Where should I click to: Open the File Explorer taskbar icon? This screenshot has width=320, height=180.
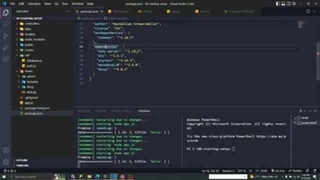(x=89, y=176)
